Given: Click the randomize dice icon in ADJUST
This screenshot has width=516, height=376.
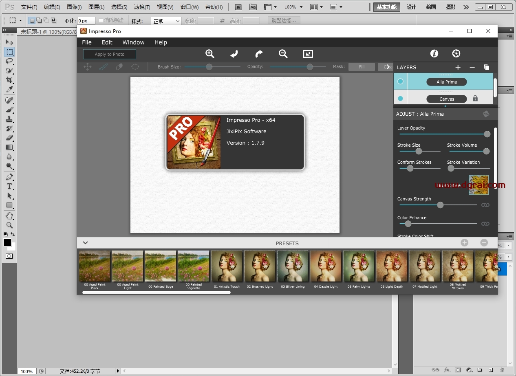Looking at the screenshot, I should pyautogui.click(x=486, y=114).
